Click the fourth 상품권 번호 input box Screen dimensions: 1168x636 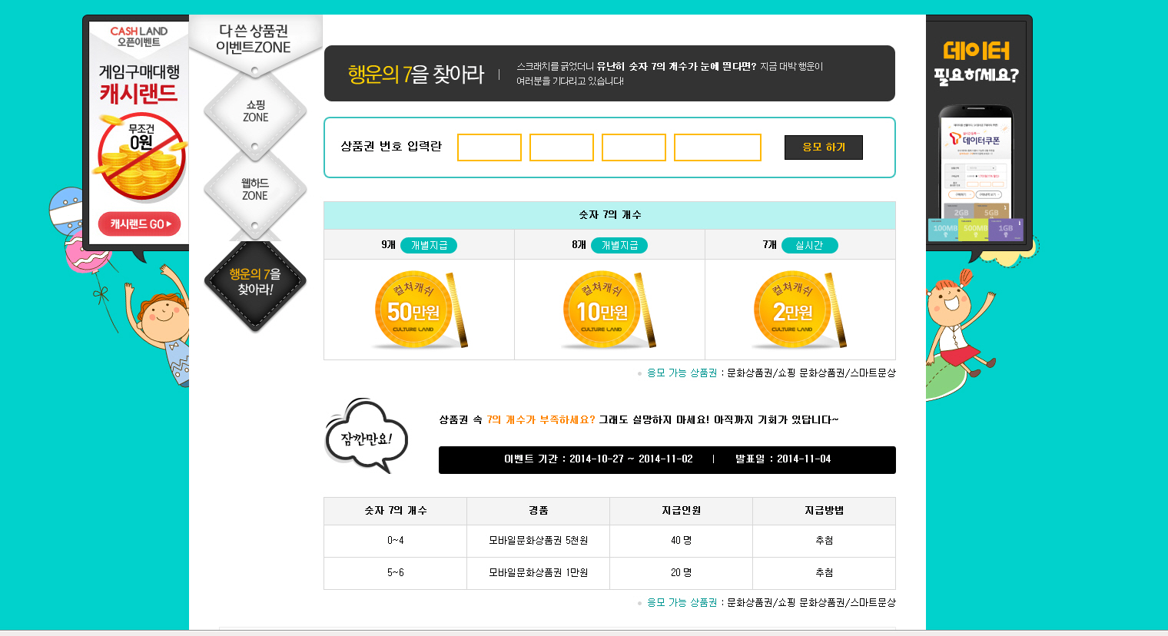tap(718, 147)
